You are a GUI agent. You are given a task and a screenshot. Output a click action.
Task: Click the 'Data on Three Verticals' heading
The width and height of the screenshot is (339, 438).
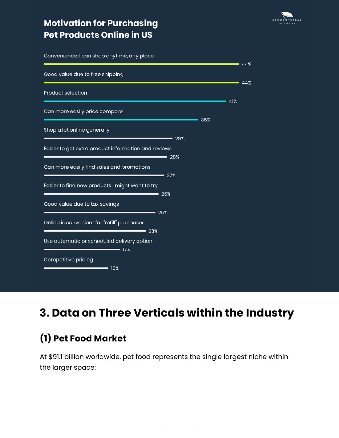click(x=167, y=313)
